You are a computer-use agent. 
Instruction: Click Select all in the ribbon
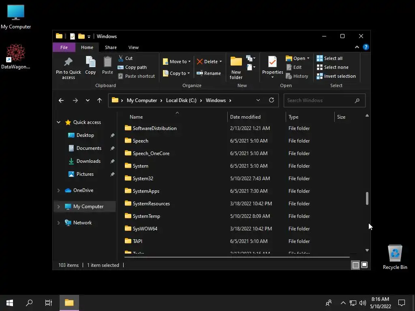(329, 58)
